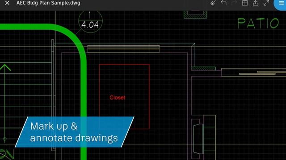Close the AEC Bldg Plan Sample drawing
Image resolution: width=286 pixels, height=160 pixels.
(7, 3)
